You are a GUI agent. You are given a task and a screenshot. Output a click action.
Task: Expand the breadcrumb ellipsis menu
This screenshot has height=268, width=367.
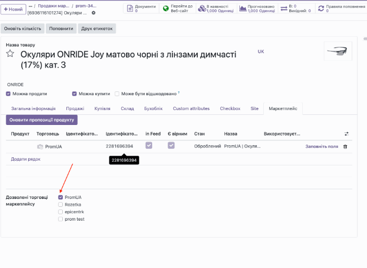point(30,6)
